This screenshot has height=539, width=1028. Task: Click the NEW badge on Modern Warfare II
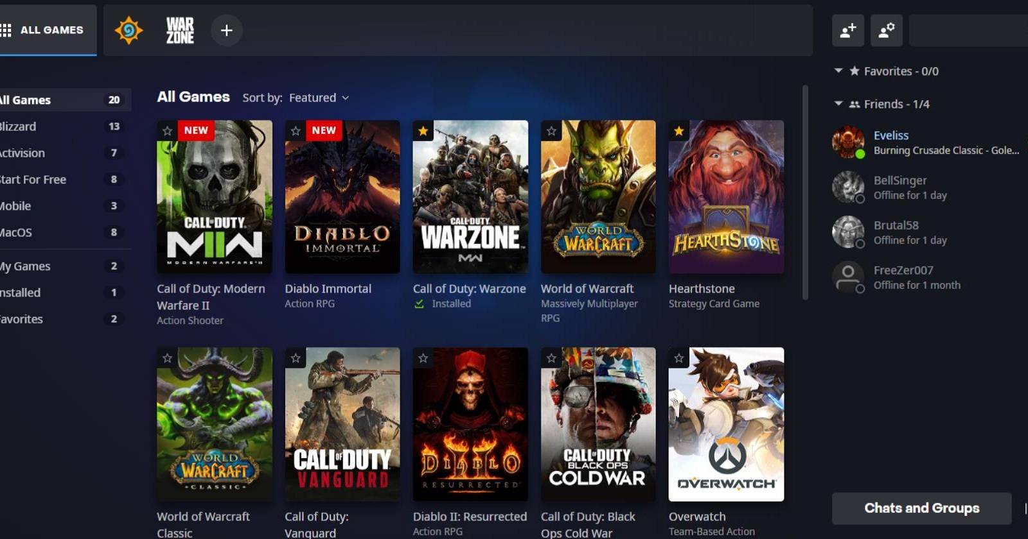196,130
